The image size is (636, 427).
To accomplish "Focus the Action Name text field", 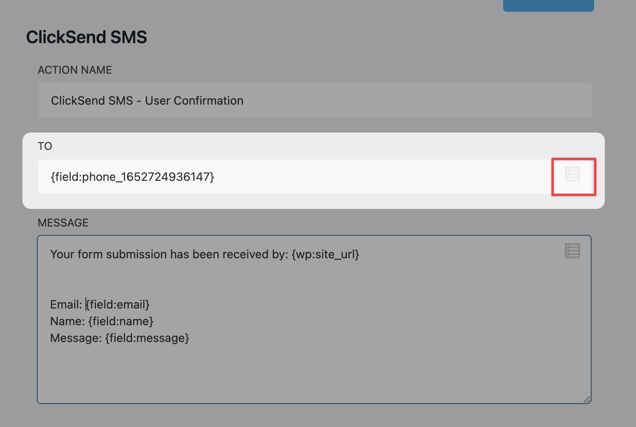I will (314, 100).
